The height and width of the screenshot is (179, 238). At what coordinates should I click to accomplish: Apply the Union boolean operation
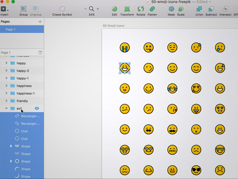coord(199,9)
